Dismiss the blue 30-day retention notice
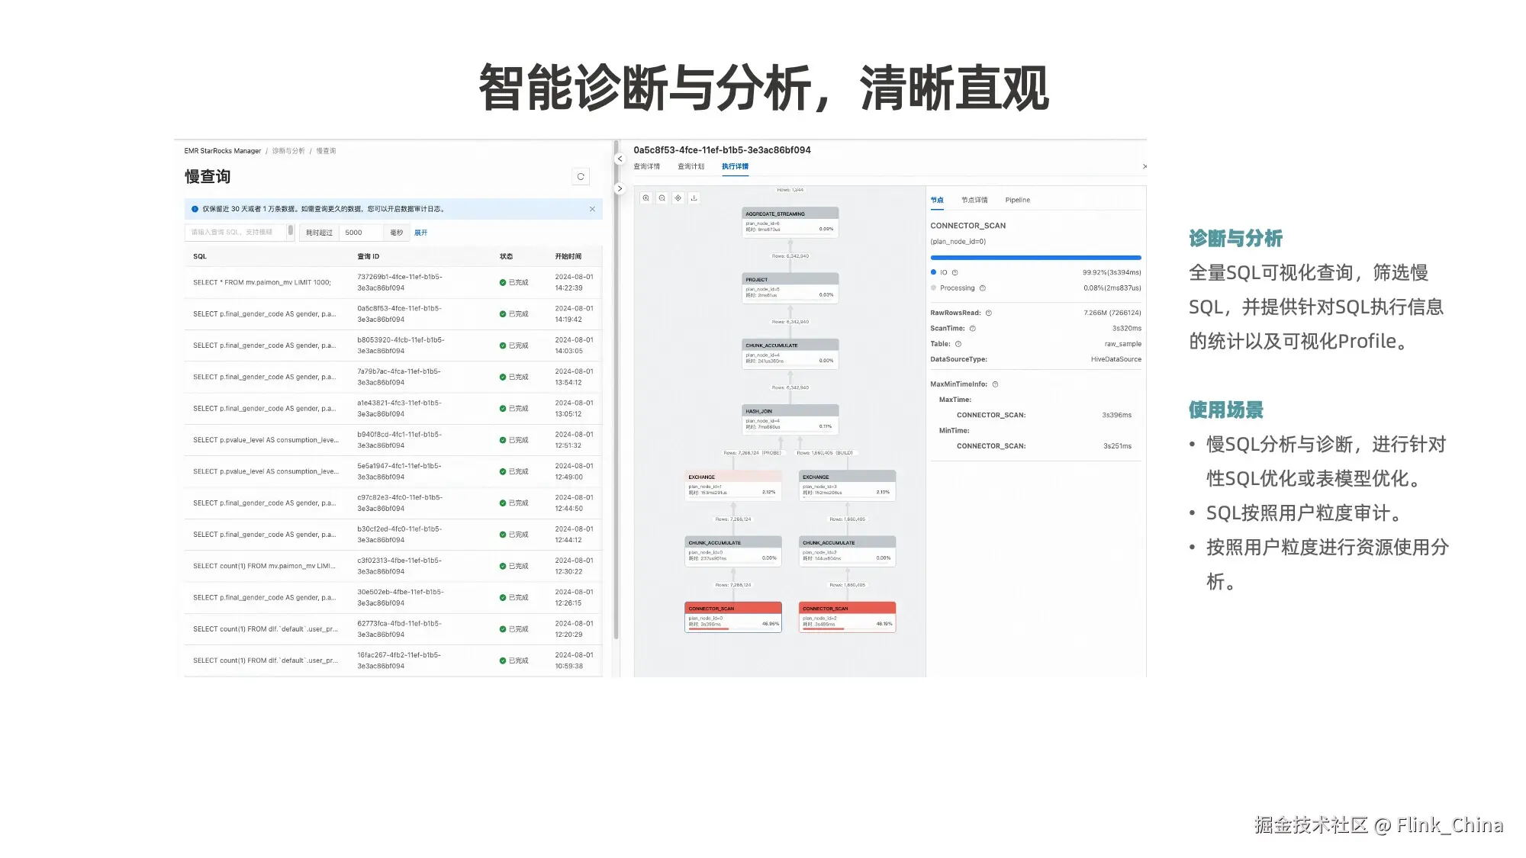This screenshot has width=1526, height=858. [592, 209]
